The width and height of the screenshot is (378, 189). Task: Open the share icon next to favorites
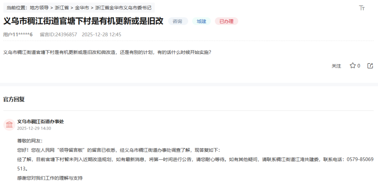pos(370,66)
